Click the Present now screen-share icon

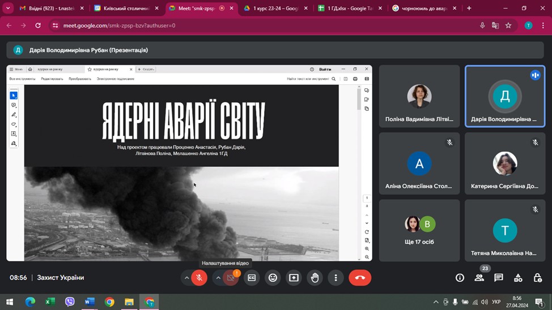click(294, 278)
